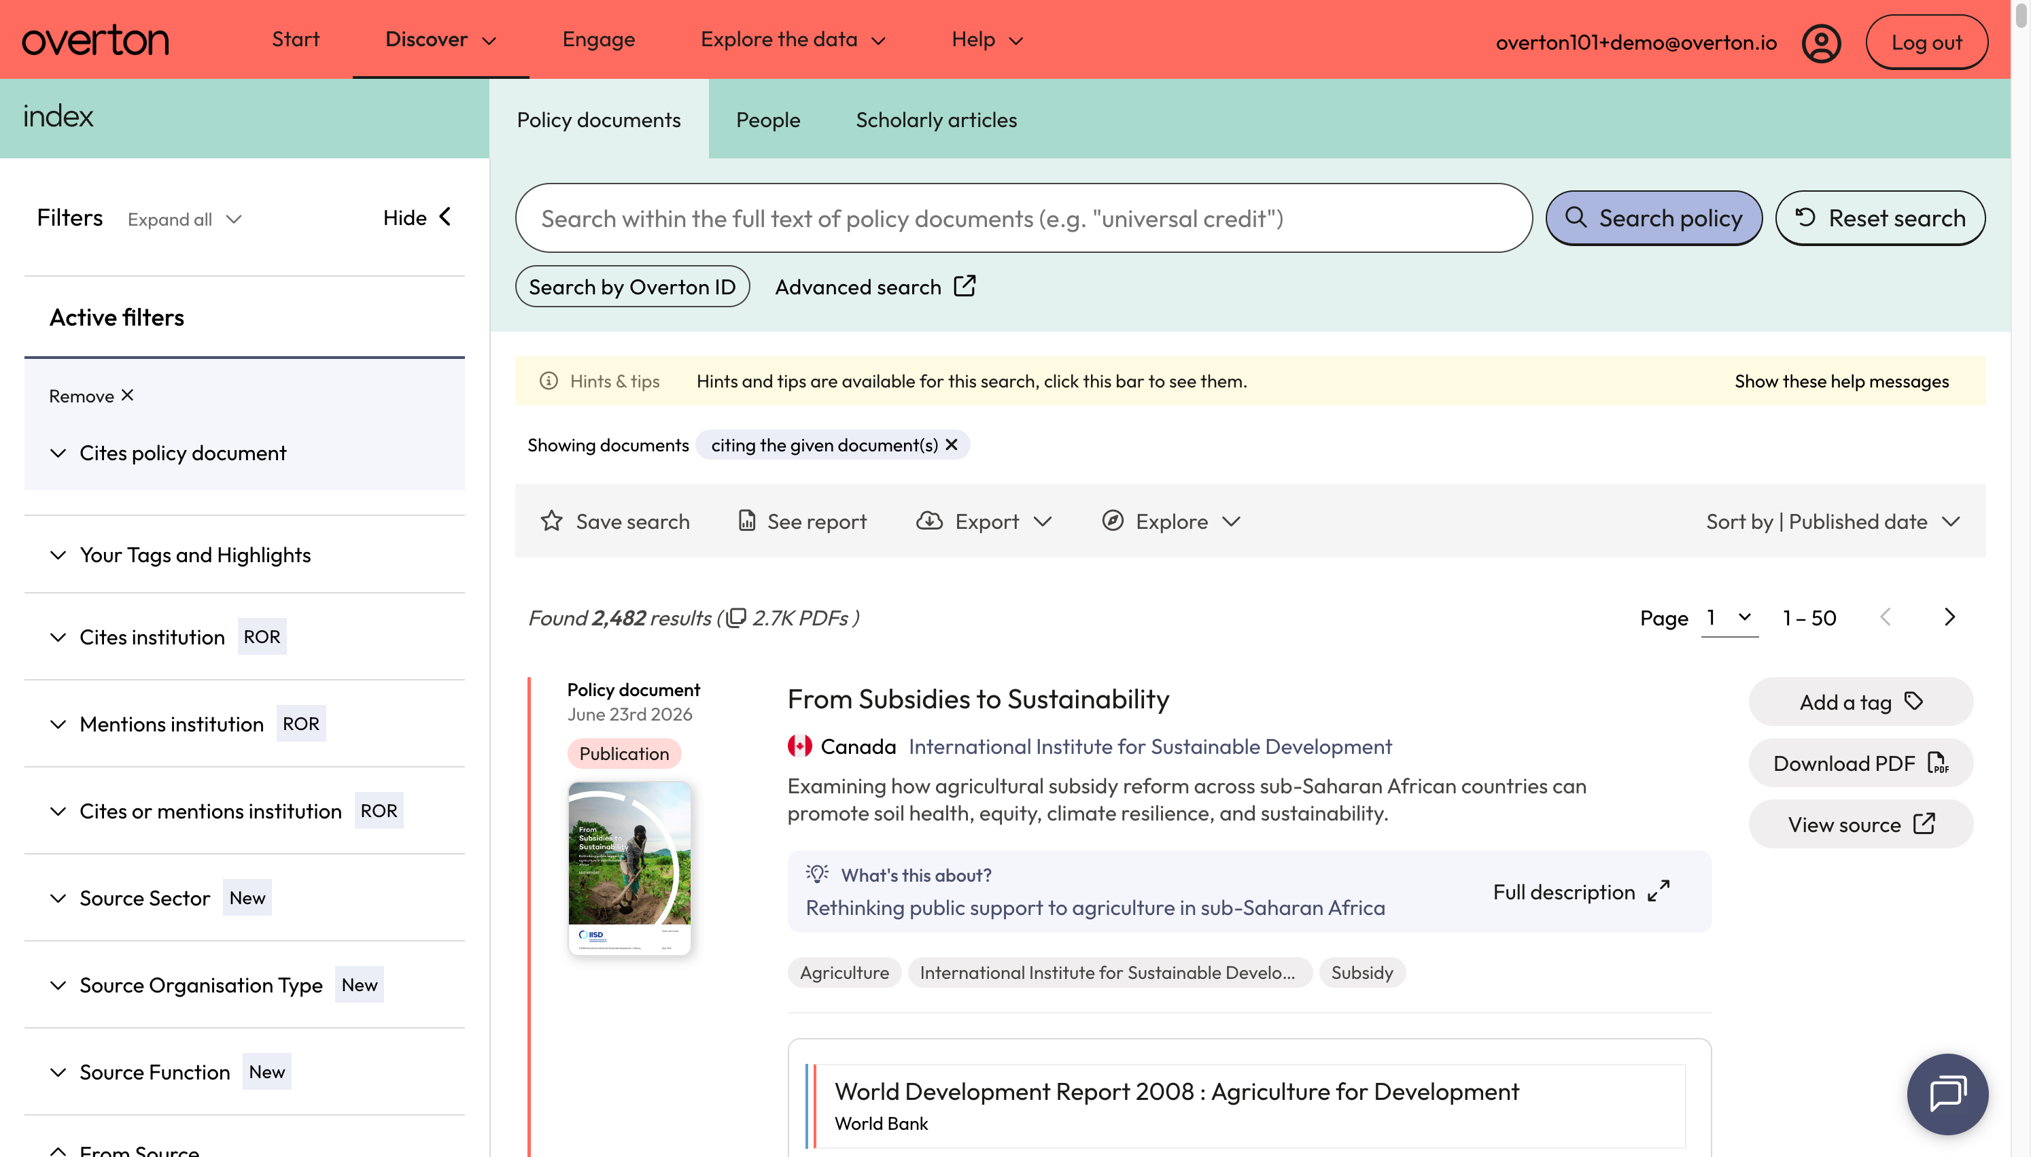Click the What's this about lightbulb icon
The height and width of the screenshot is (1157, 2031).
pos(817,874)
